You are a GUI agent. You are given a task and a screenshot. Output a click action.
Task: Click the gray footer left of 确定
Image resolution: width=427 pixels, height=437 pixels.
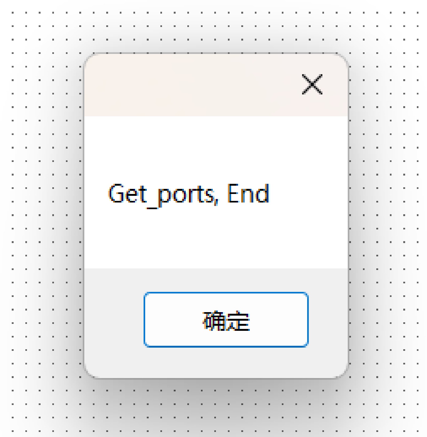[114, 320]
